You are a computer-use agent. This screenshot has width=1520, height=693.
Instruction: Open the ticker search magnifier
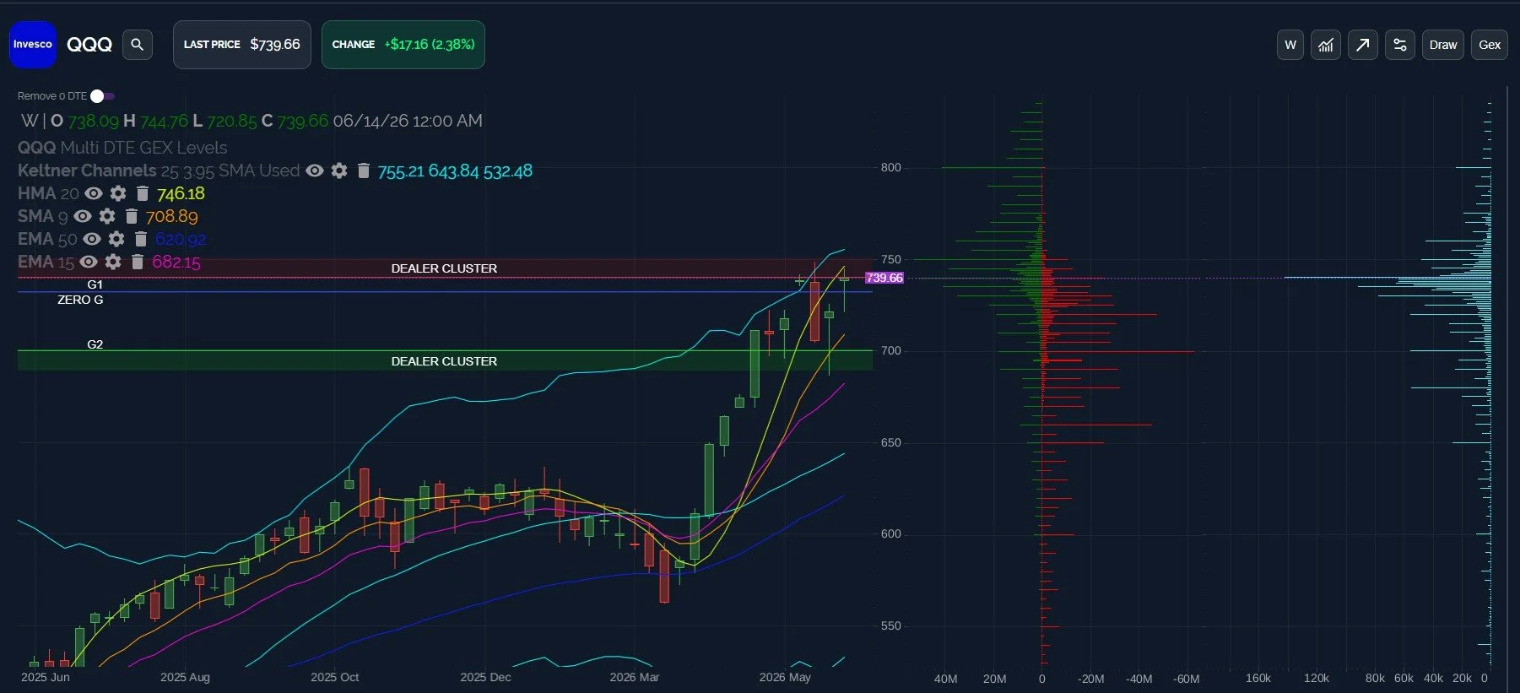pos(137,45)
